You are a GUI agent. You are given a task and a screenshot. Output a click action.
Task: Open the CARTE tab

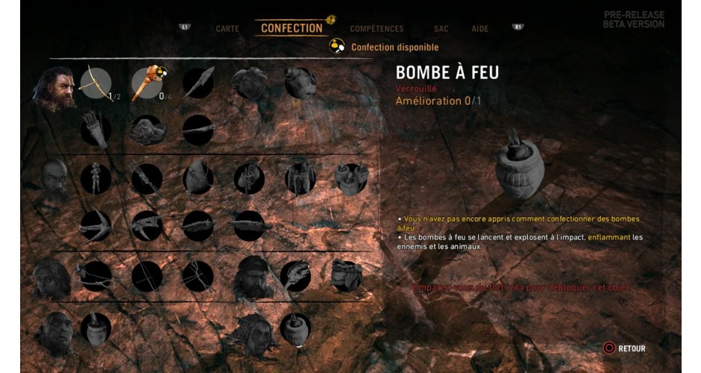(x=227, y=28)
